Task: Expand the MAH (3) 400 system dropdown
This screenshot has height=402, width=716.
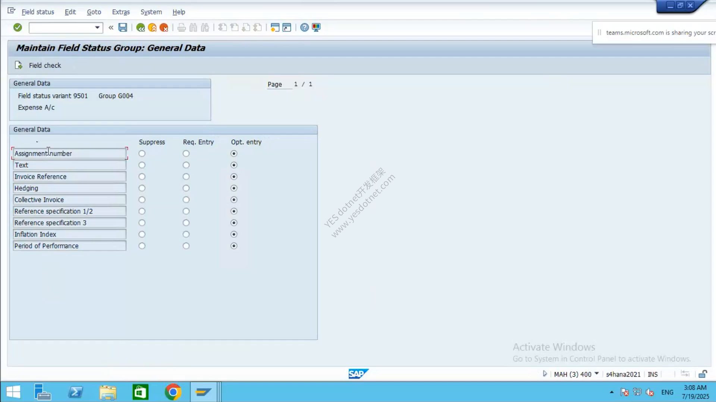Action: tap(596, 374)
